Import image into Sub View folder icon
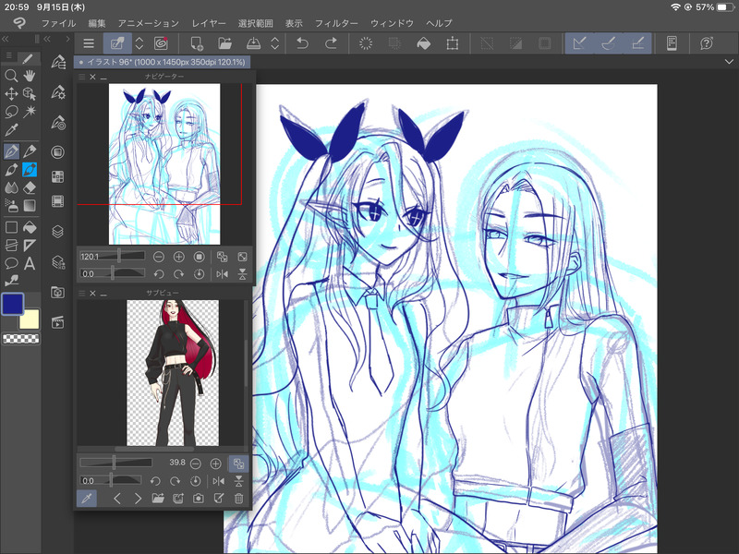 [158, 498]
